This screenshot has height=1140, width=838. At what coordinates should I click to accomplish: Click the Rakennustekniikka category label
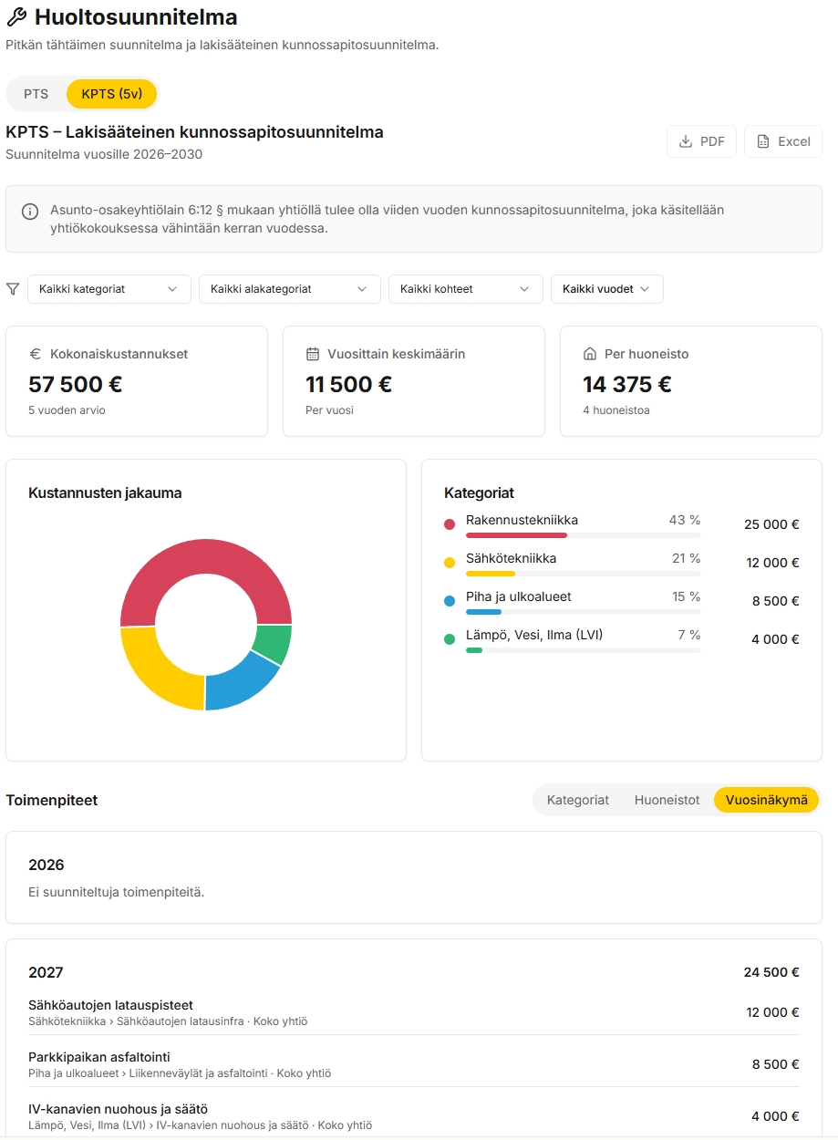point(522,520)
